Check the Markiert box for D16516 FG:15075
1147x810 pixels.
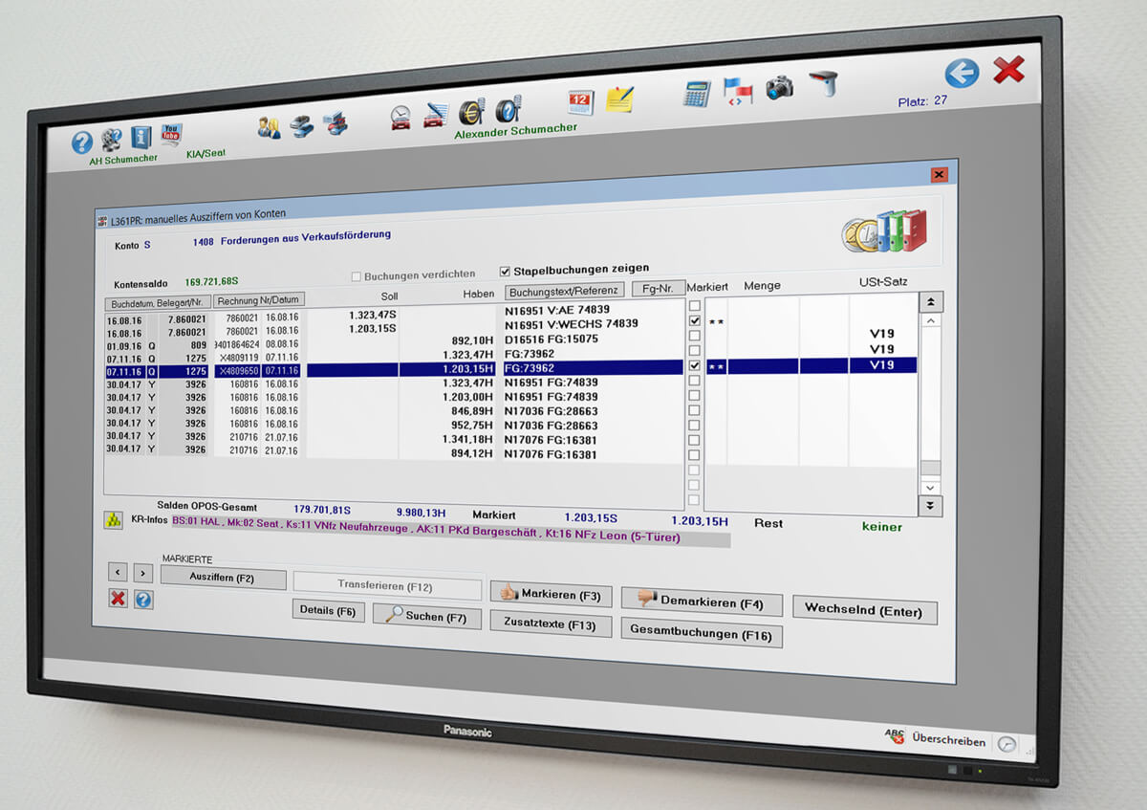(x=695, y=337)
